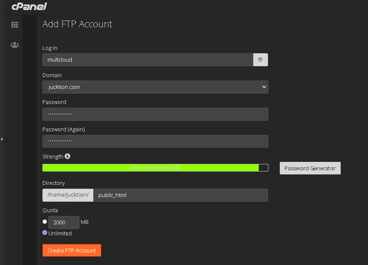Click the /home/jucktion/ directory prefix

[x=68, y=195]
